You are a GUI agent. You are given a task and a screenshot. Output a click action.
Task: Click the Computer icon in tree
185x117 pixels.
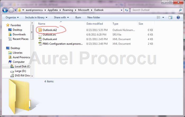(x=10, y=62)
